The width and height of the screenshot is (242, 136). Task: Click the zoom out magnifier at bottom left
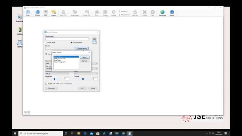(x=25, y=113)
